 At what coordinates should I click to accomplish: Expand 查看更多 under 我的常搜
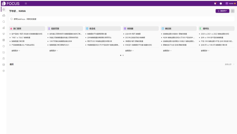tap(54, 51)
